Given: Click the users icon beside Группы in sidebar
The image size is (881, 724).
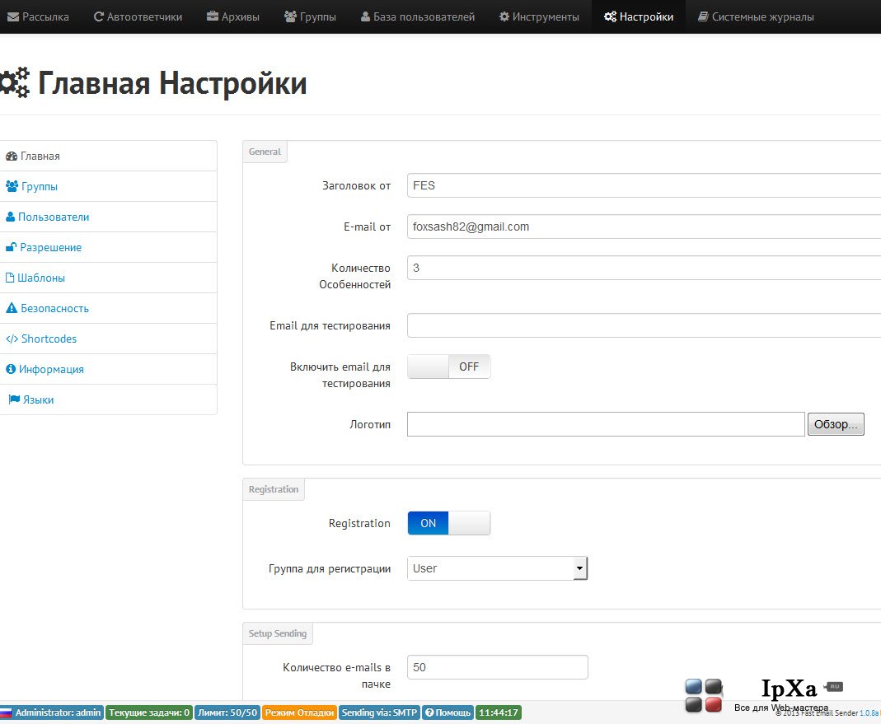Looking at the screenshot, I should coord(12,186).
